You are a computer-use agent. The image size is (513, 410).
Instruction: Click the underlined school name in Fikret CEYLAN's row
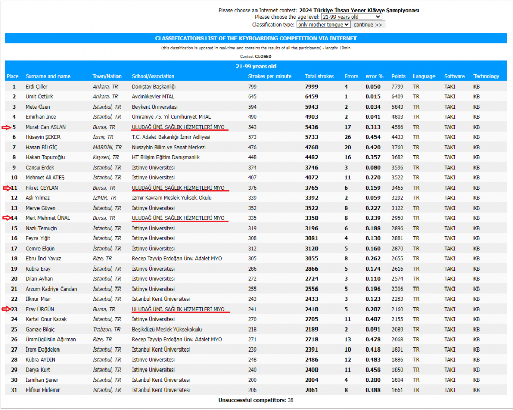[178, 188]
